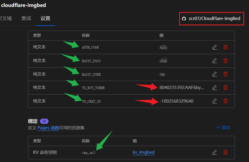Screen dimensions: 249x162
Task: Select the TG_CHAT_ID name cell
Action: (x=91, y=102)
